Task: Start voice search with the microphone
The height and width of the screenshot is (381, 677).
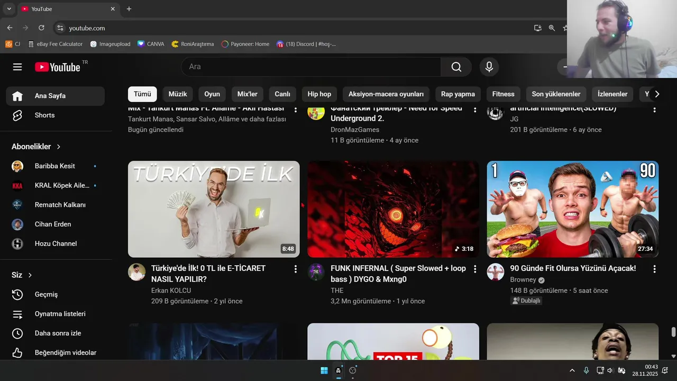Action: click(x=489, y=67)
